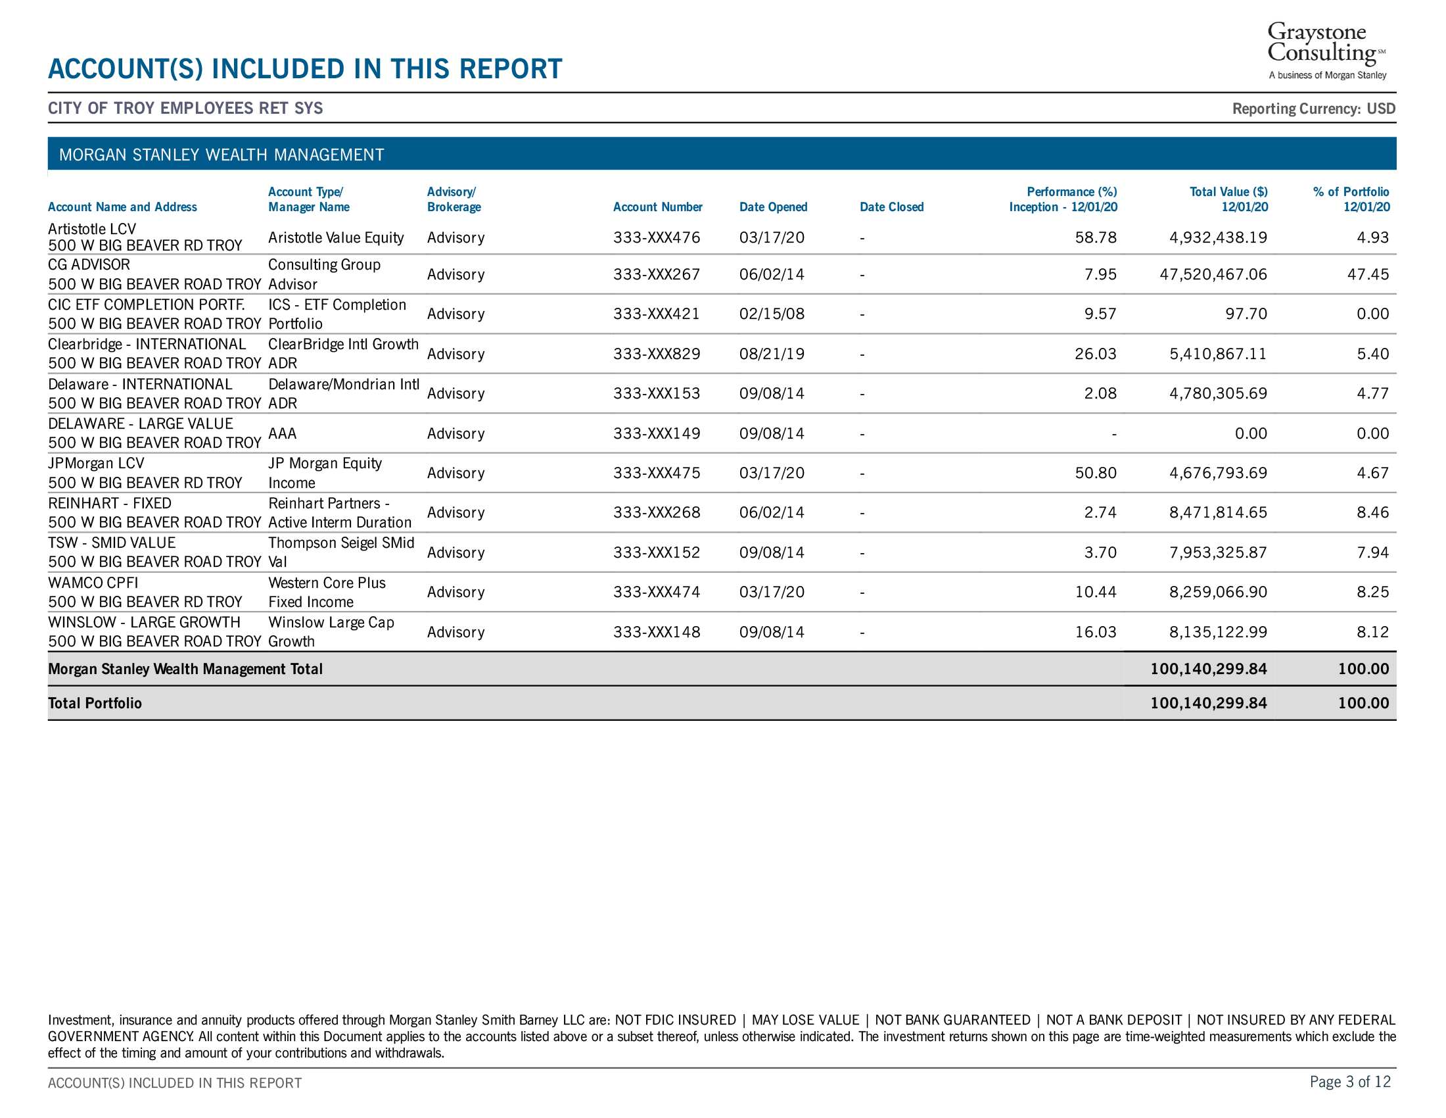Select account number 333-XXX829

[x=656, y=354]
